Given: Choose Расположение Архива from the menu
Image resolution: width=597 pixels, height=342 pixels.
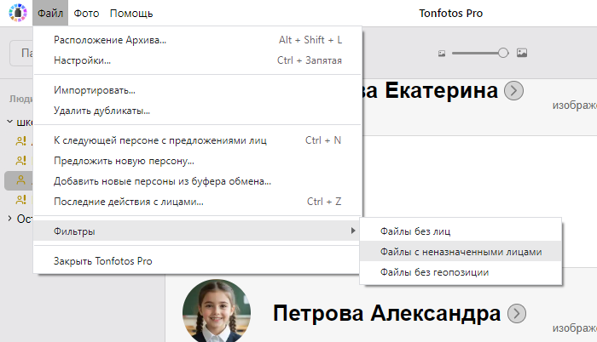Looking at the screenshot, I should click(x=110, y=40).
